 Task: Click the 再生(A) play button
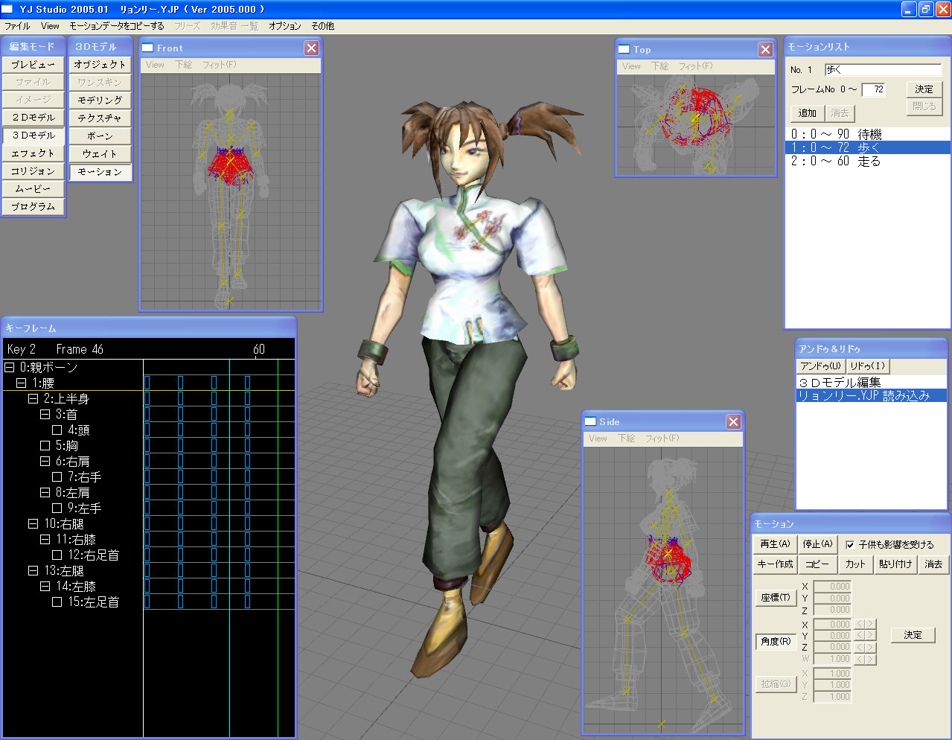click(775, 544)
